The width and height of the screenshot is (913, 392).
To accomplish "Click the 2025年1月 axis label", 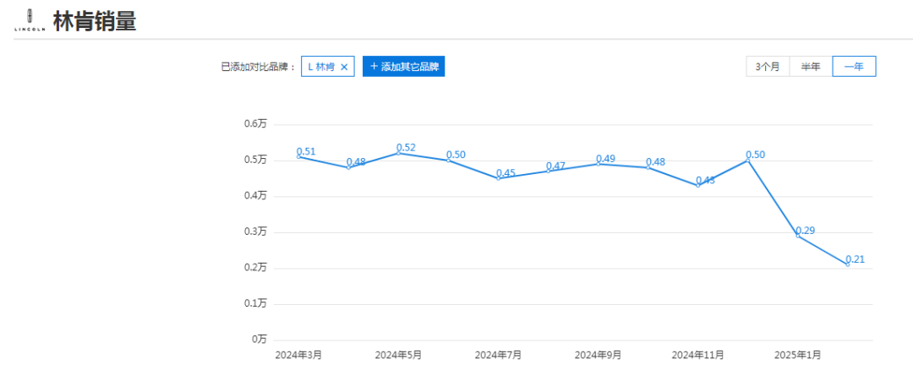I will [x=798, y=355].
